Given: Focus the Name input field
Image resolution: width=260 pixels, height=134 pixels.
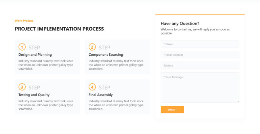Looking at the screenshot, I should click(200, 44).
